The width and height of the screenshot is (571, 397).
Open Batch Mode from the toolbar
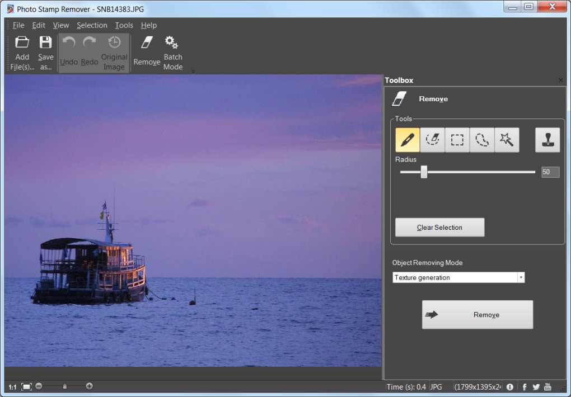coord(172,53)
